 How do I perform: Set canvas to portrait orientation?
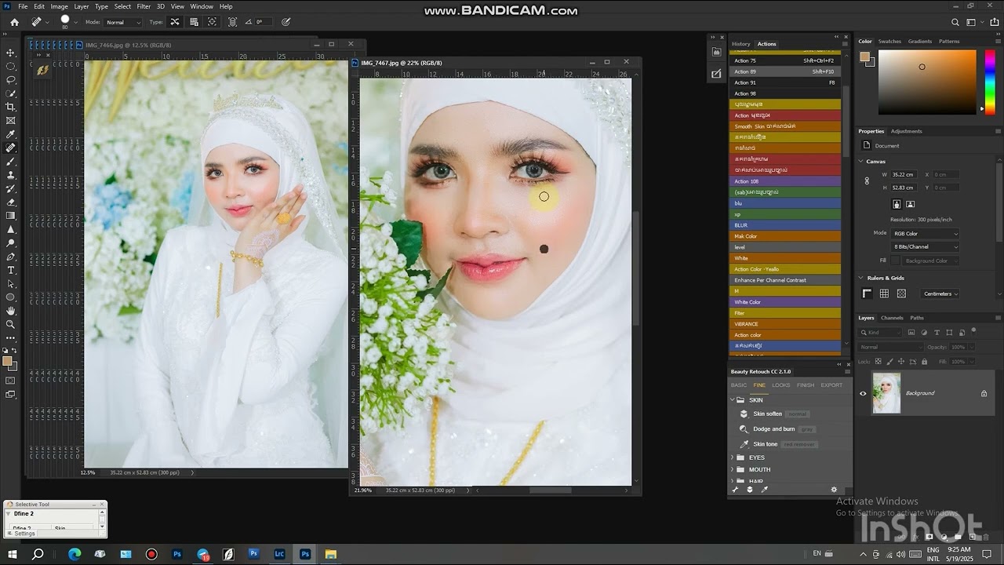(897, 204)
